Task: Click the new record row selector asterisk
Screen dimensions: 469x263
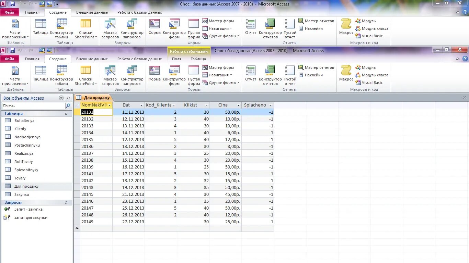Action: click(x=77, y=228)
